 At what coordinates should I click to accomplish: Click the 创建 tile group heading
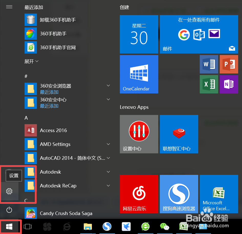click(x=124, y=7)
